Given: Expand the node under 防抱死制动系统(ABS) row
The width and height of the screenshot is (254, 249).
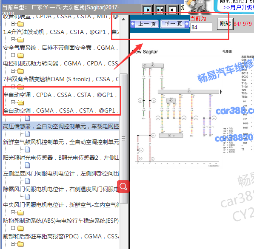Looking at the screenshot, I should [x=13, y=228].
